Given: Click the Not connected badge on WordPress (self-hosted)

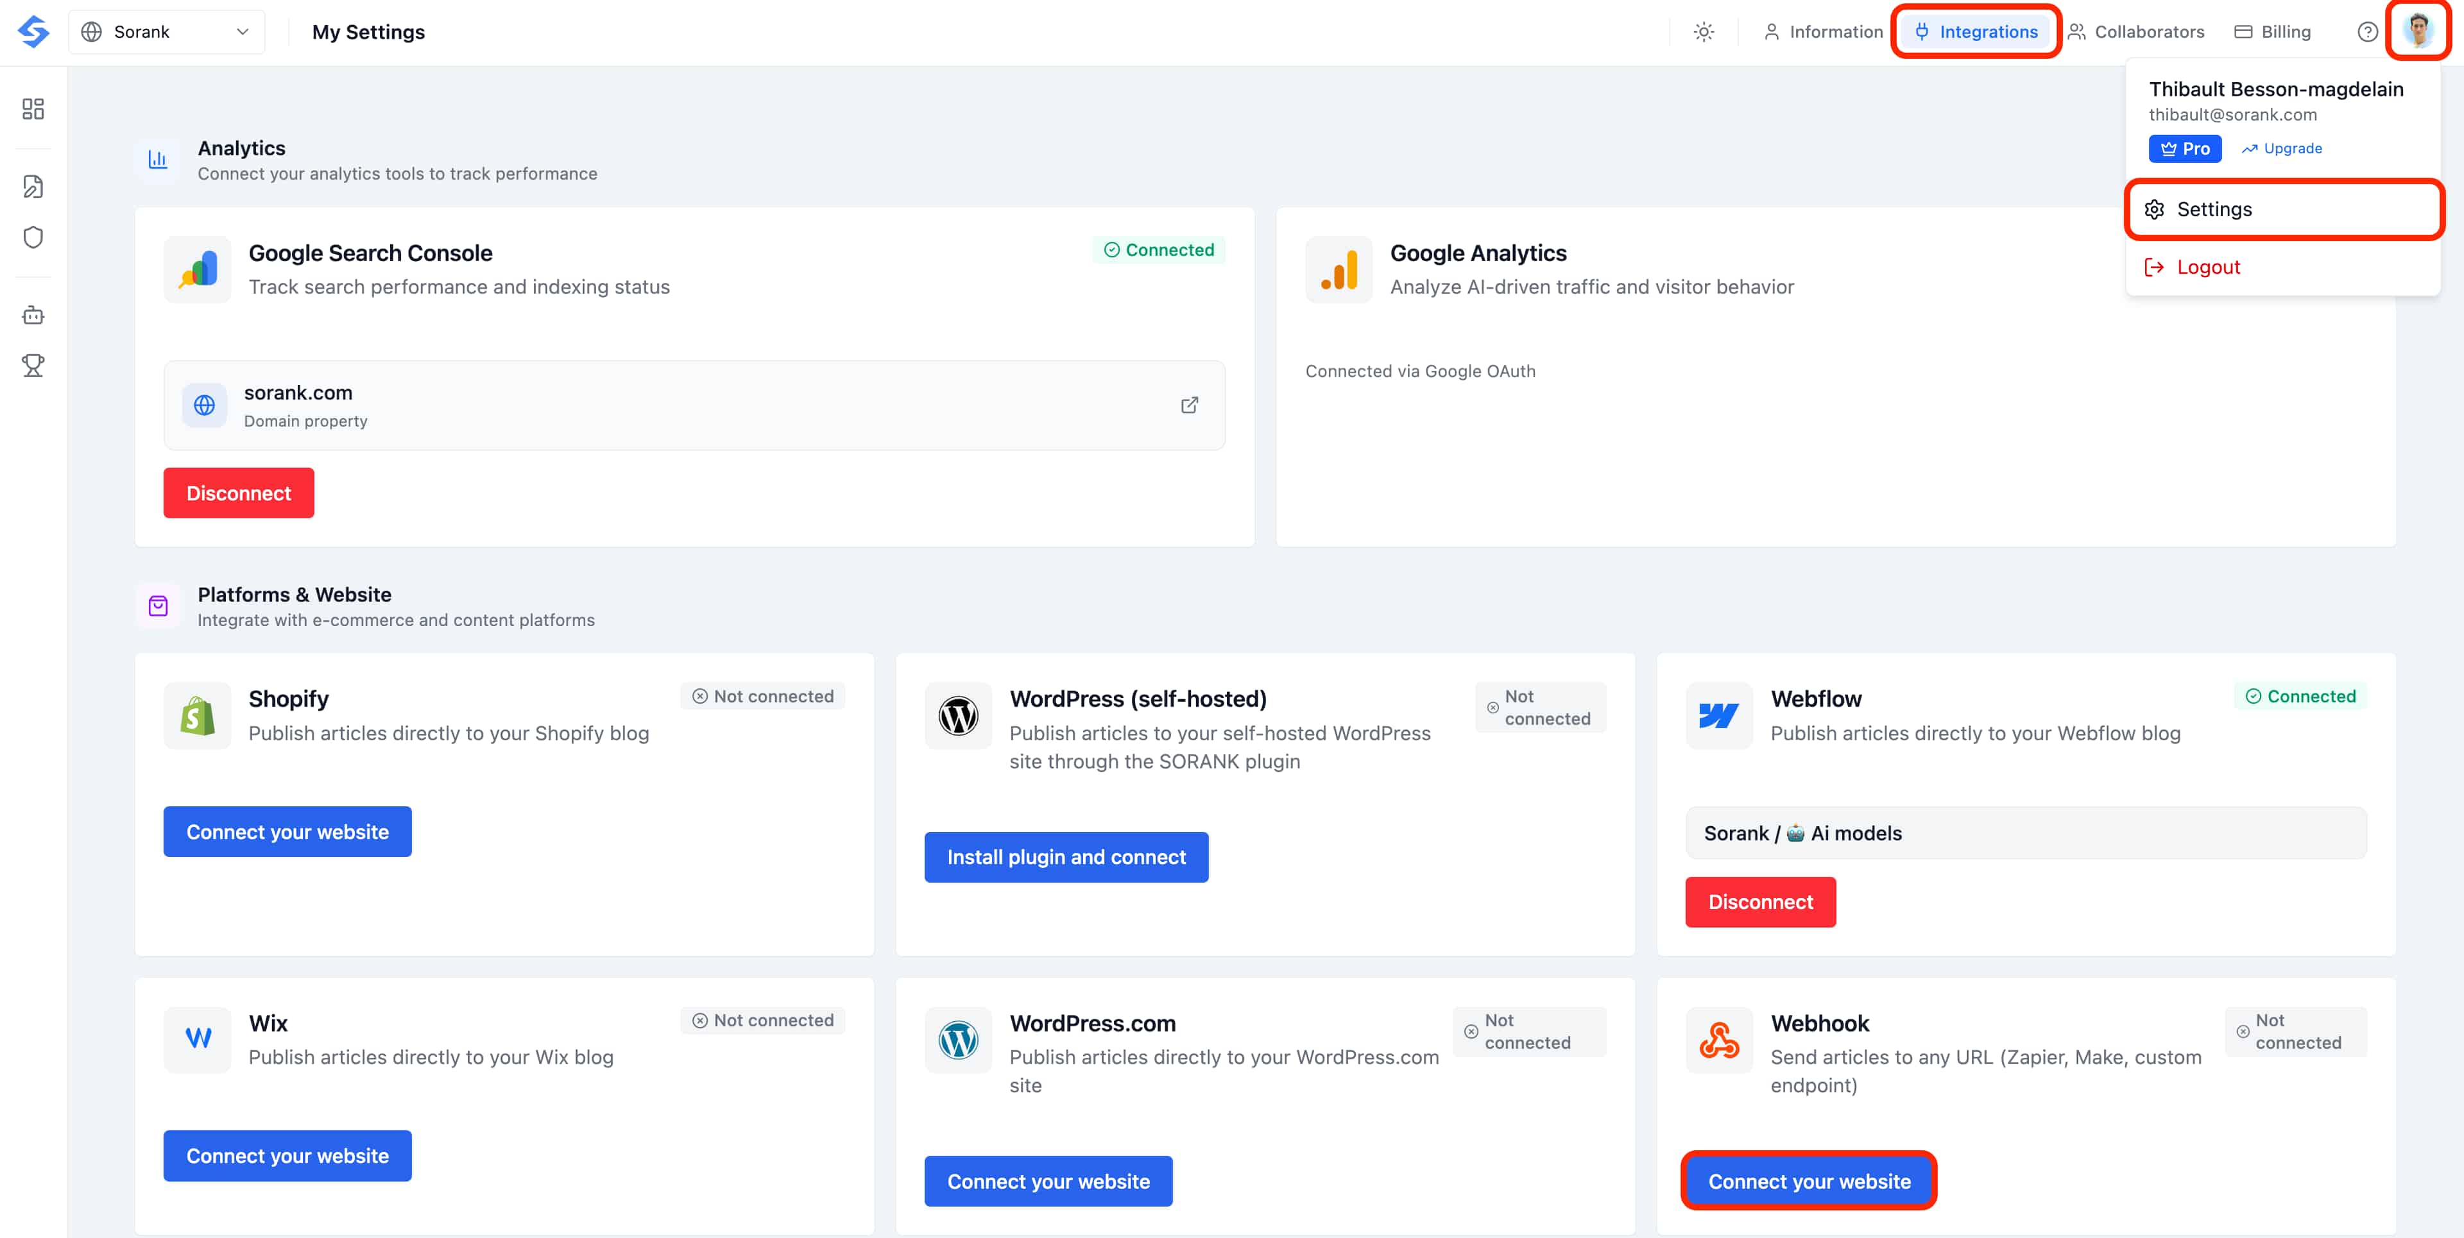Looking at the screenshot, I should [1541, 708].
